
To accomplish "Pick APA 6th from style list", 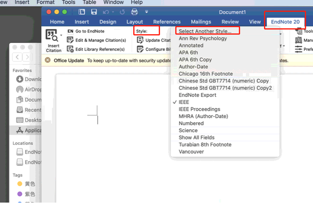I will pyautogui.click(x=188, y=53).
